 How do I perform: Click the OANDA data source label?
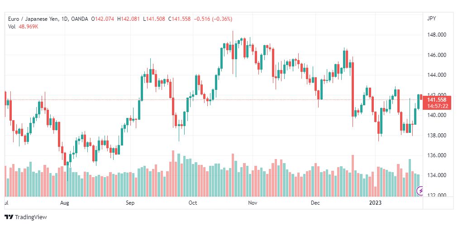click(79, 19)
